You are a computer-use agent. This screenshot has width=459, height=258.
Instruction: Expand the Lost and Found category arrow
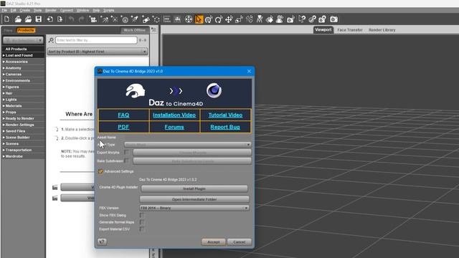click(x=4, y=55)
